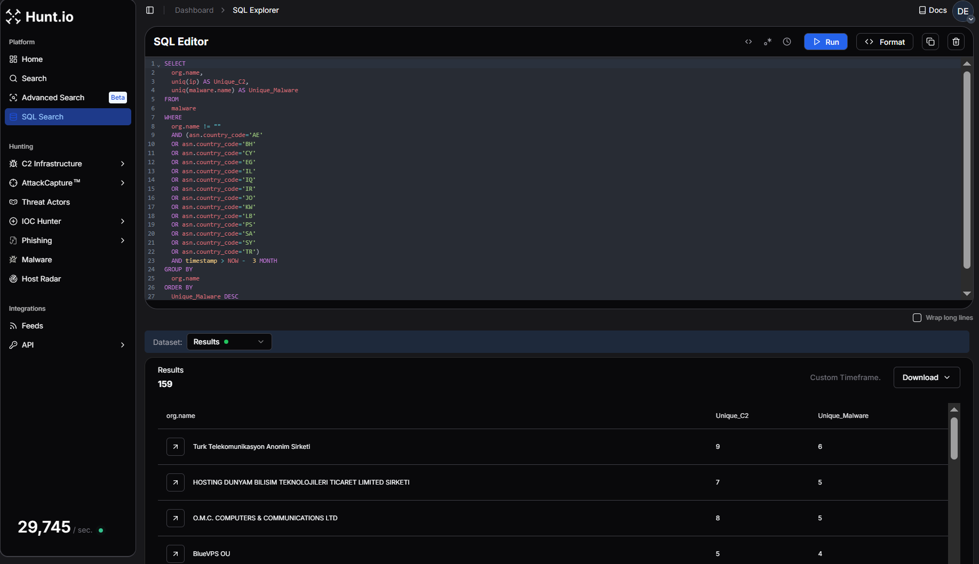Click the Hunt.io logo

point(39,17)
